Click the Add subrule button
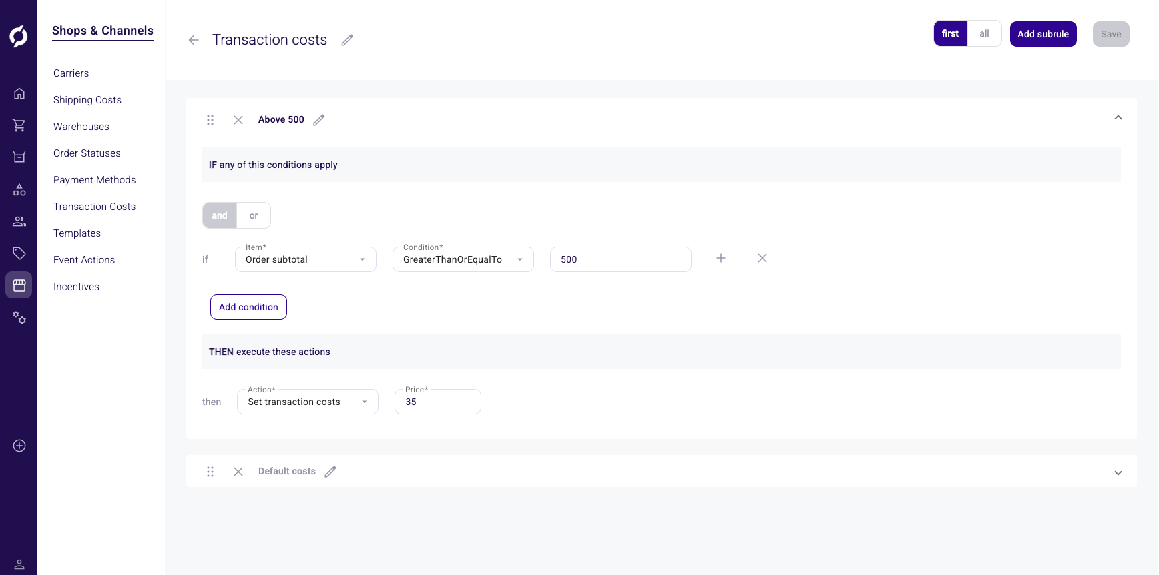This screenshot has height=575, width=1159. (x=1043, y=34)
